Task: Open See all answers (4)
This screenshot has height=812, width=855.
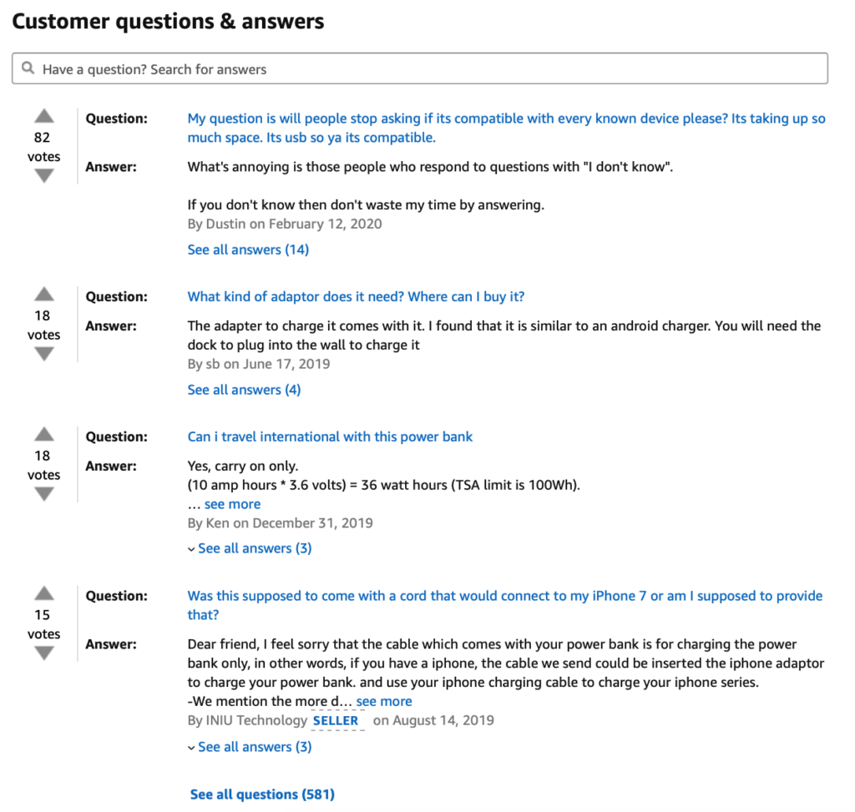Action: pos(244,390)
